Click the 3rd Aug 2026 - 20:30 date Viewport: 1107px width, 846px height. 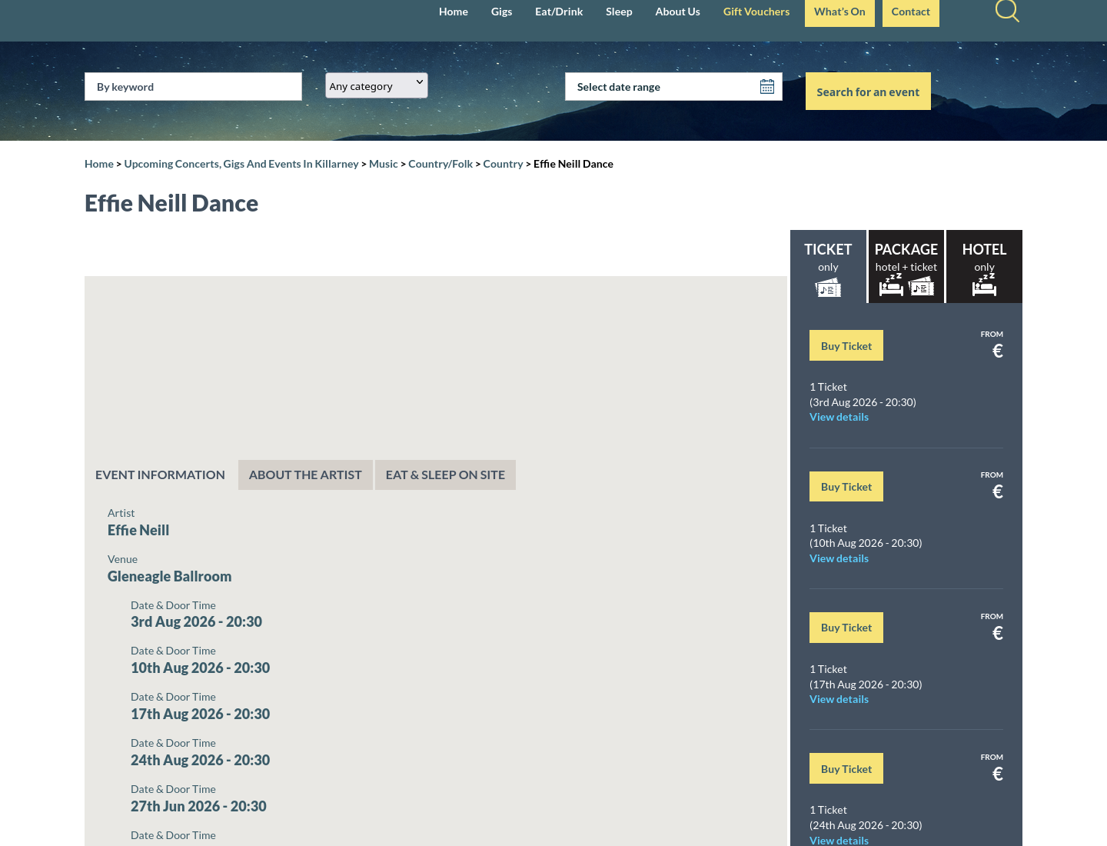coord(196,621)
